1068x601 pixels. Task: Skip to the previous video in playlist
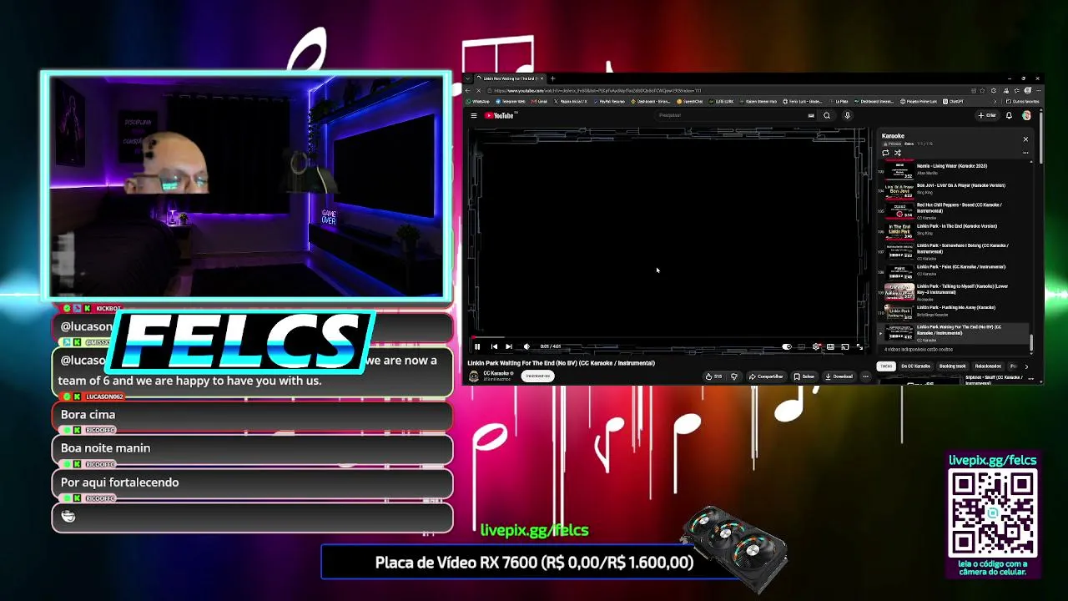(494, 346)
